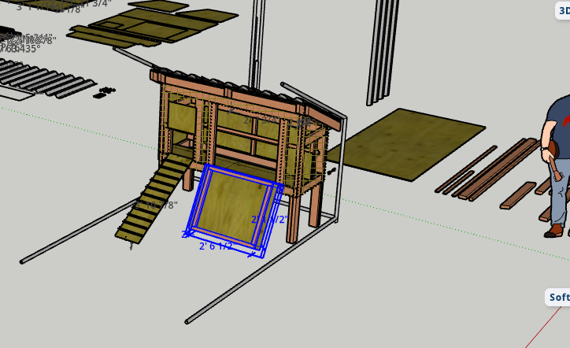
Task: Click the partially visible 3D button
Action: click(563, 11)
